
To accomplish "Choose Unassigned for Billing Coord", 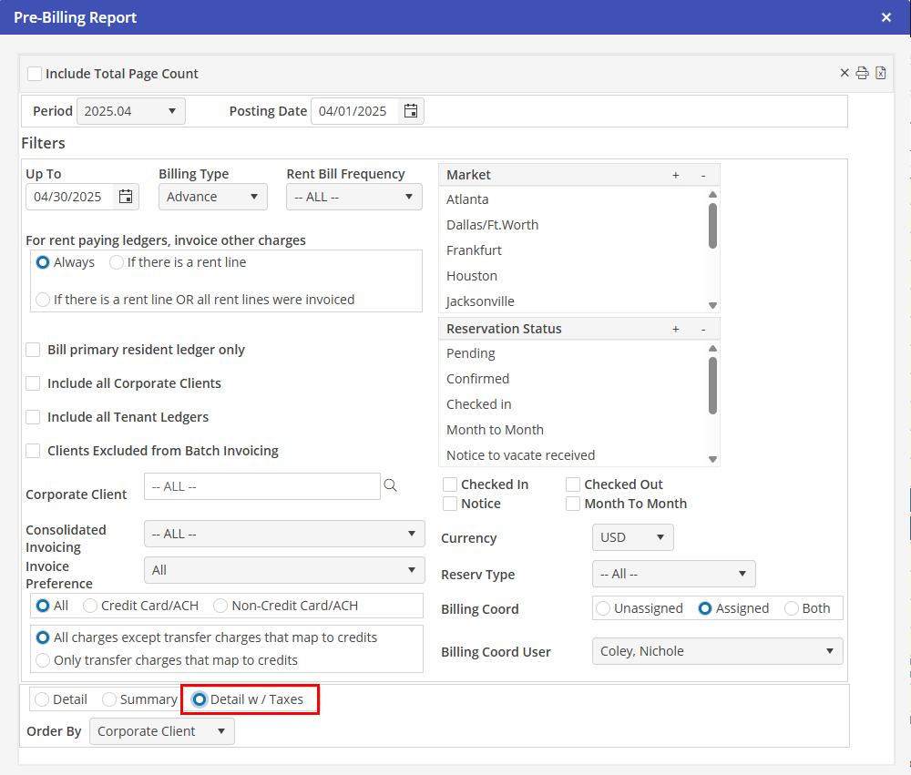I will tap(603, 608).
